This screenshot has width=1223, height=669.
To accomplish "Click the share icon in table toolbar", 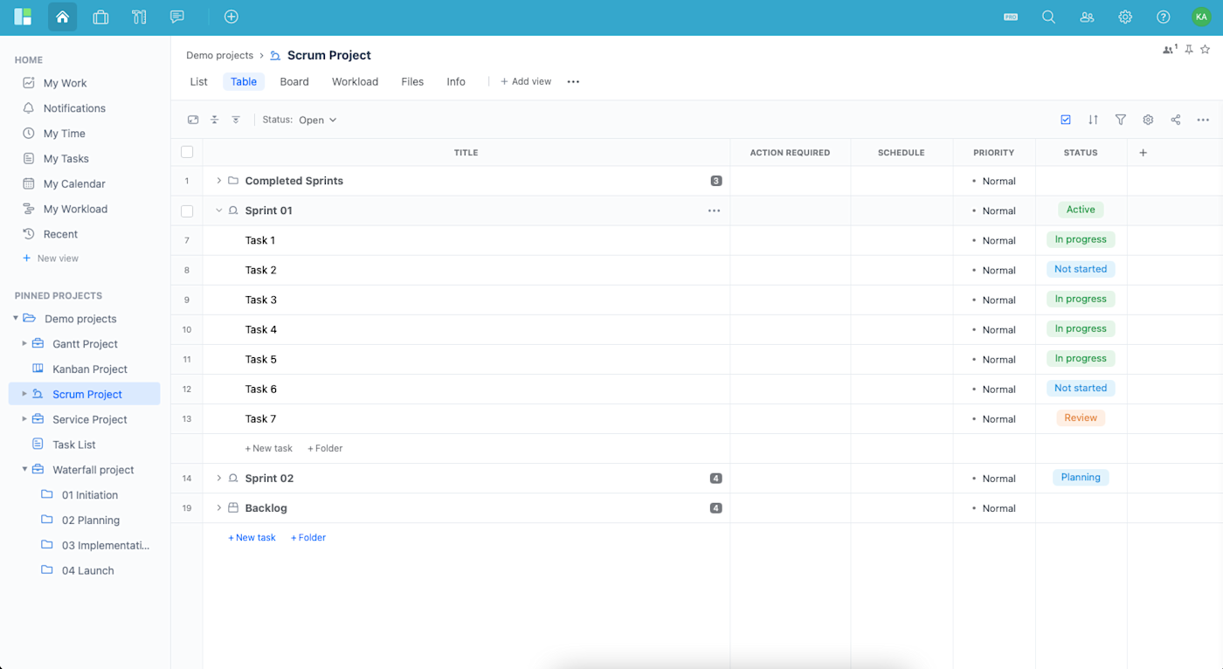I will (x=1176, y=120).
